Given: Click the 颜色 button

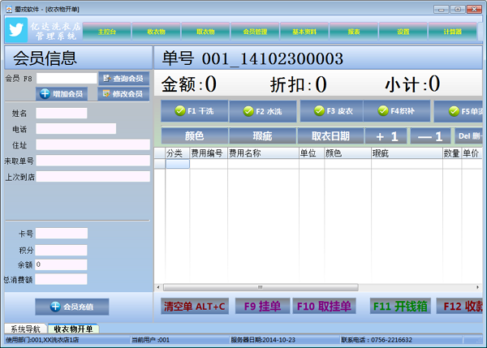Looking at the screenshot, I should tap(195, 136).
